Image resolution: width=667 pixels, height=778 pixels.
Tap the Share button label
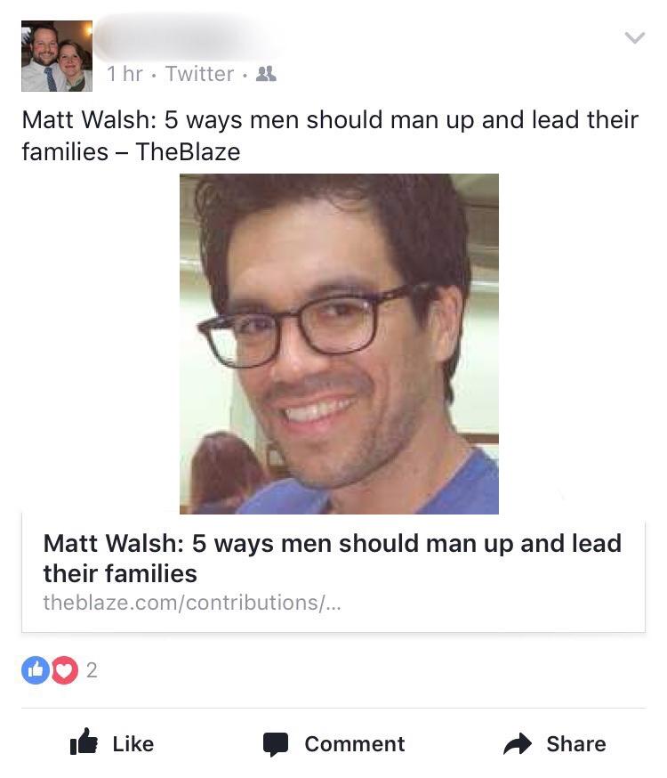pos(576,744)
